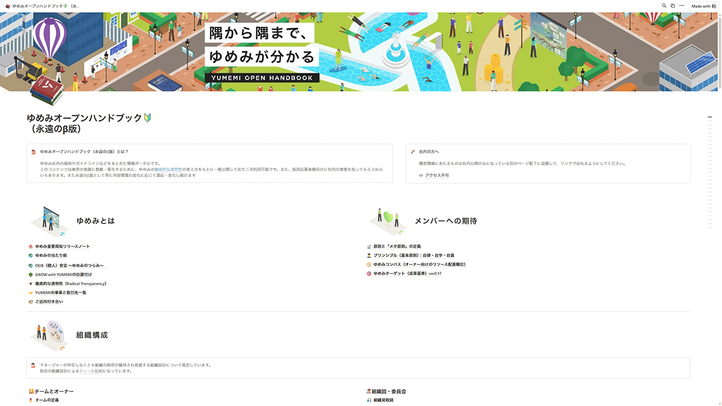Click the ティール組織 inline link
The image size is (722, 406).
(91, 371)
